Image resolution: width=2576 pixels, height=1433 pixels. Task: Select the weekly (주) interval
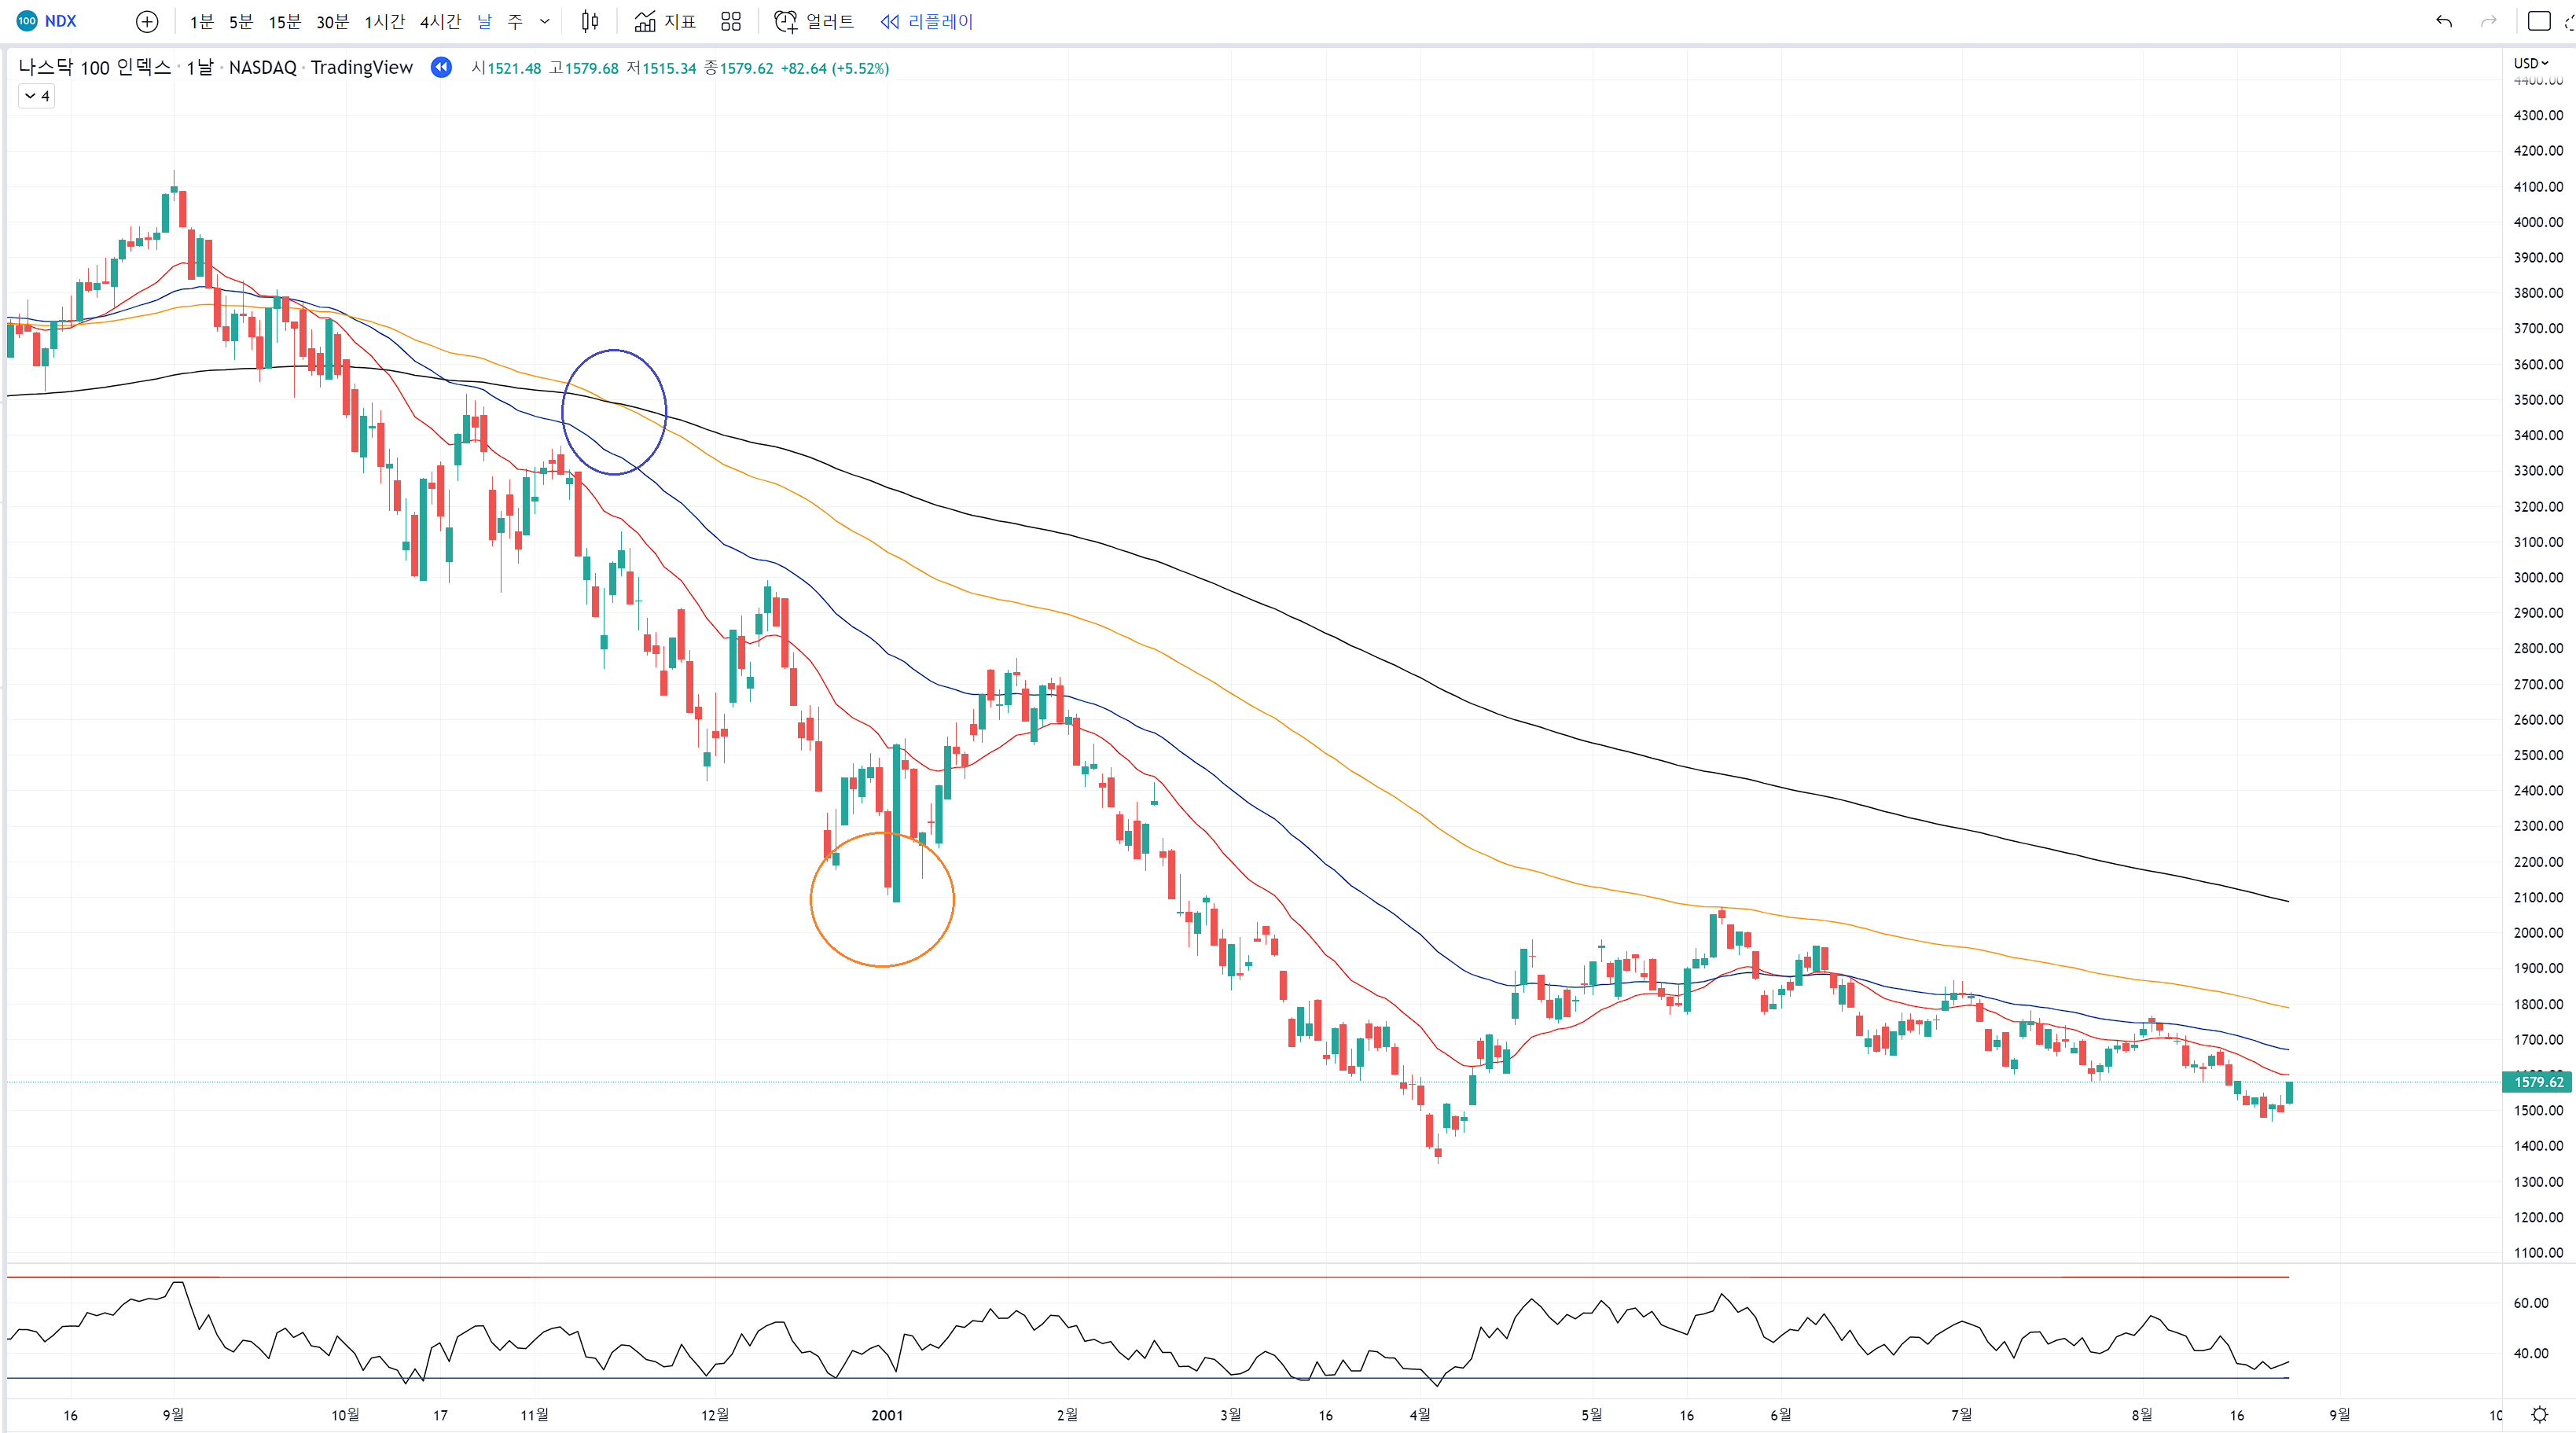point(515,21)
